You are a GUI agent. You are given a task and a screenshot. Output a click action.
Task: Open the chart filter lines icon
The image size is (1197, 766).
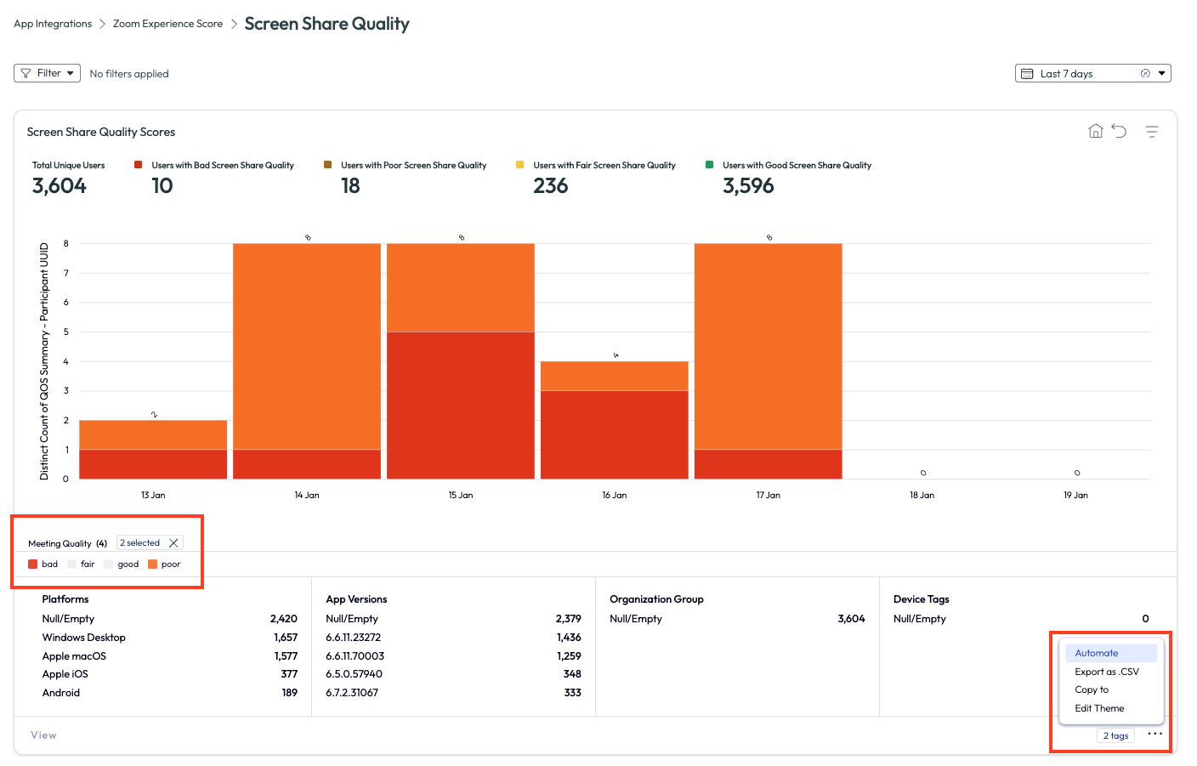[1151, 132]
